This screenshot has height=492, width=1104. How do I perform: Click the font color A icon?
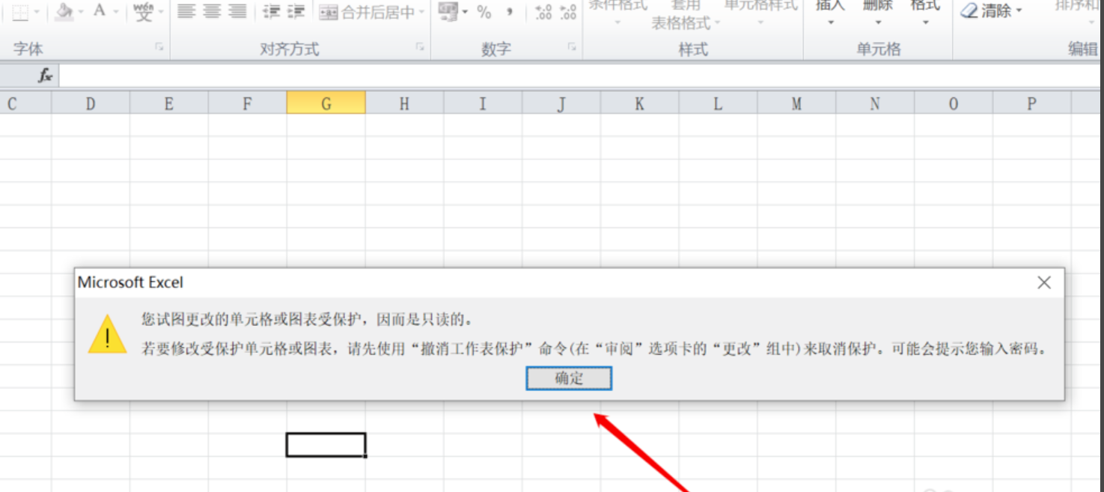tap(100, 11)
